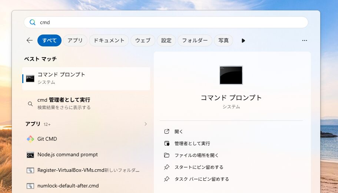Click the search magnifier icon in search box
338x193 pixels.
click(32, 22)
